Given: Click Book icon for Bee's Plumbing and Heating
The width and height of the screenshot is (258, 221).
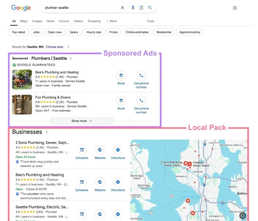Looking at the screenshot, I should [x=121, y=76].
